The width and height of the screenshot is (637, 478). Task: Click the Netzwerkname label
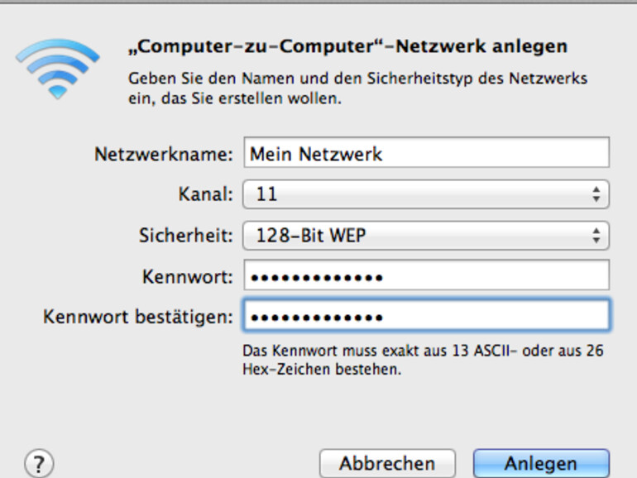pos(165,154)
